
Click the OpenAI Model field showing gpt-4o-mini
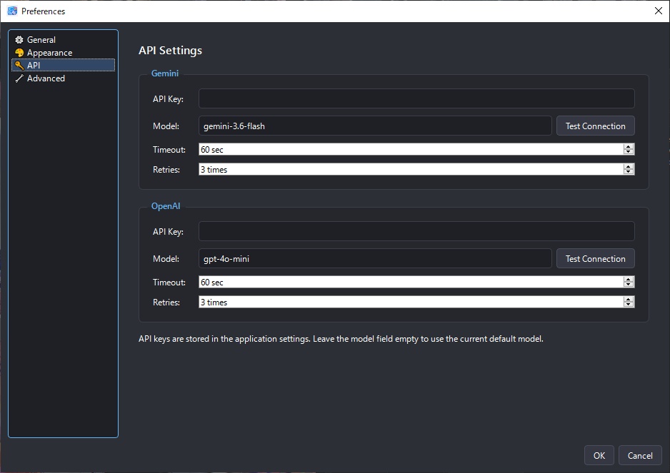click(x=375, y=259)
